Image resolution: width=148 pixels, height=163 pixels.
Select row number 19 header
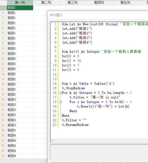[3, 100]
